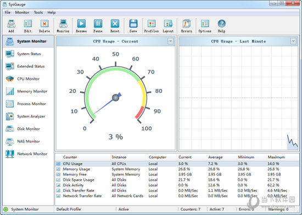Image resolution: width=302 pixels, height=215 pixels.
Task: Select the Memory Usage counter row
Action: click(x=177, y=169)
